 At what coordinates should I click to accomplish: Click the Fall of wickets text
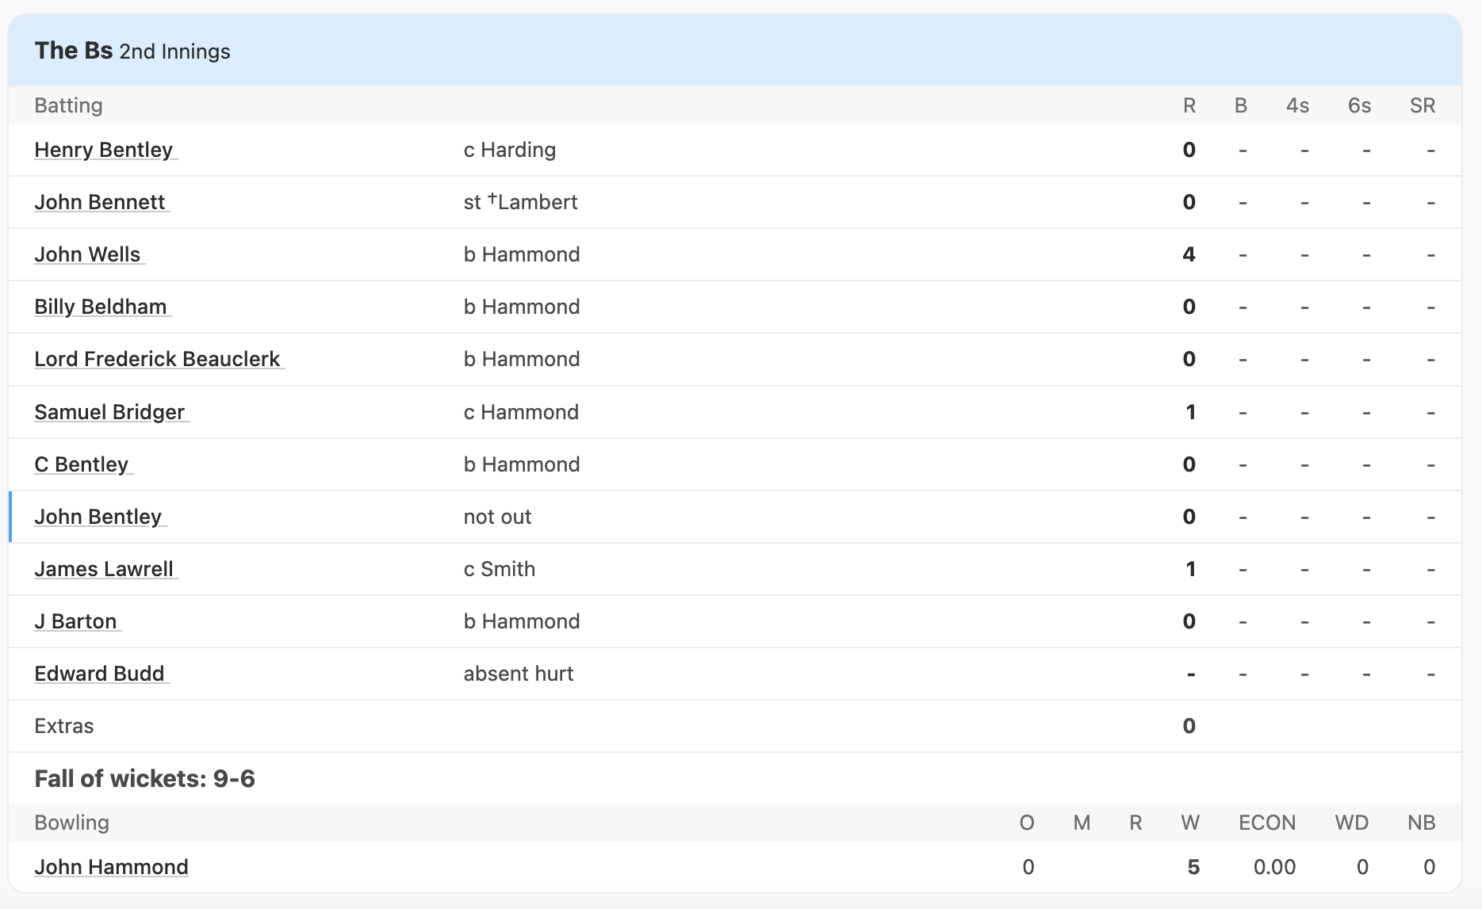click(x=145, y=779)
